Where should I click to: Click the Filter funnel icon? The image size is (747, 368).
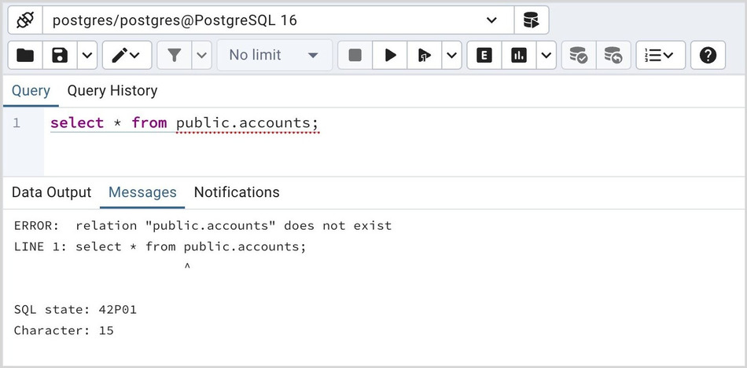174,55
